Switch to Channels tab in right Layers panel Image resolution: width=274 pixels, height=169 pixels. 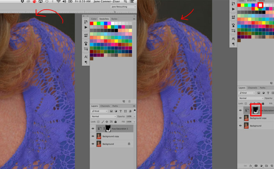(x=253, y=88)
